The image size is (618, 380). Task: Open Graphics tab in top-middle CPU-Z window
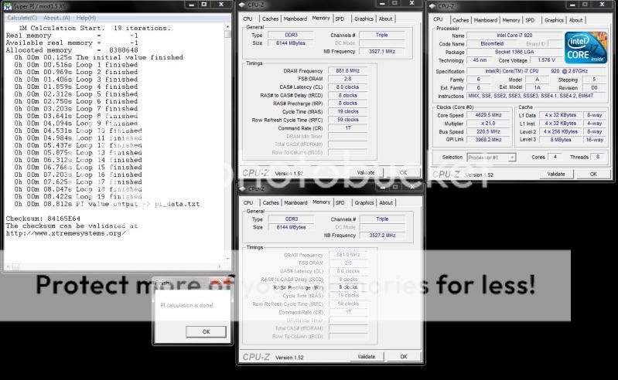[x=364, y=19]
